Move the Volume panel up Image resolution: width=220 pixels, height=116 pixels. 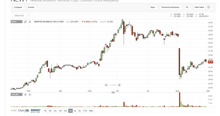coord(25,95)
